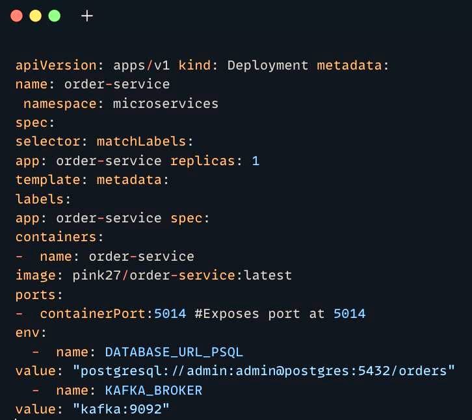Maximize the window with green button
Image resolution: width=472 pixels, height=420 pixels.
point(54,16)
